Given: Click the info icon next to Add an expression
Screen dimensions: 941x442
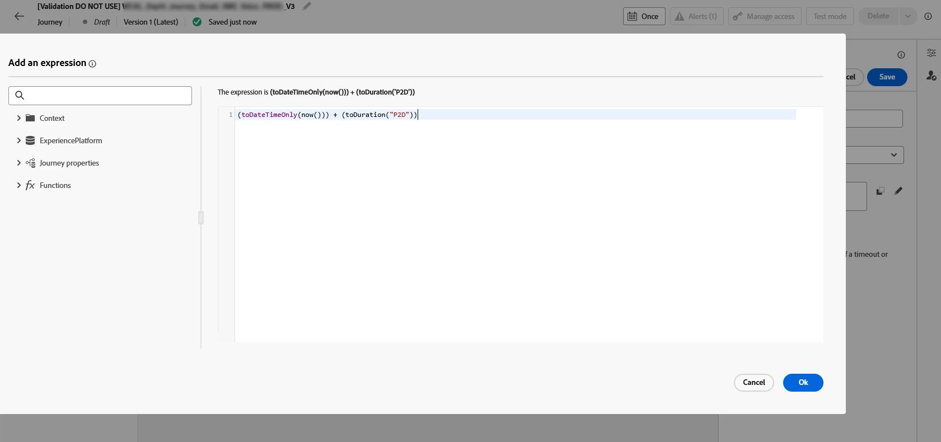Looking at the screenshot, I should tap(92, 64).
